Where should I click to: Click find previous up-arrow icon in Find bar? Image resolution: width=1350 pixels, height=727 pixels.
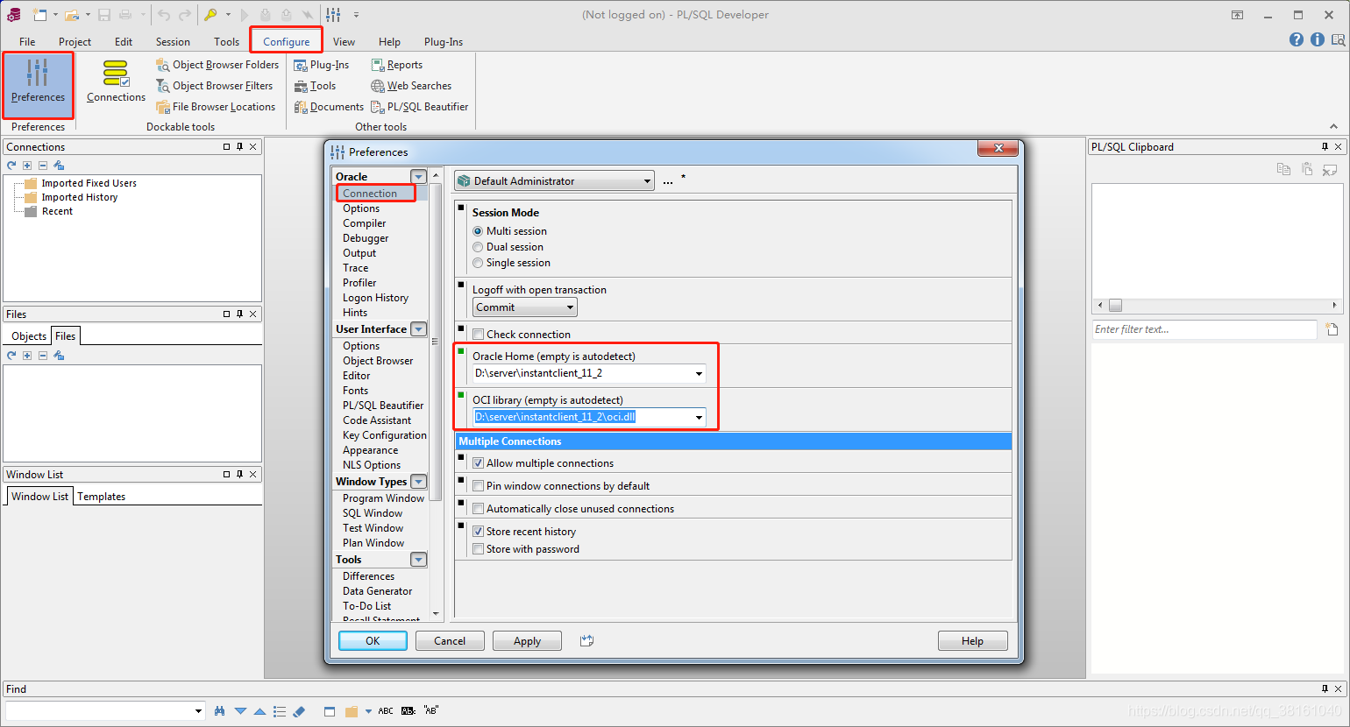(x=259, y=711)
